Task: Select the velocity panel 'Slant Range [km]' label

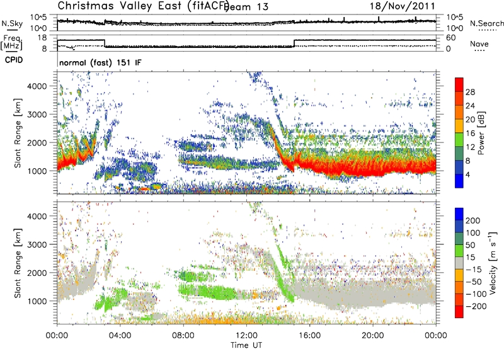Action: [x=18, y=263]
